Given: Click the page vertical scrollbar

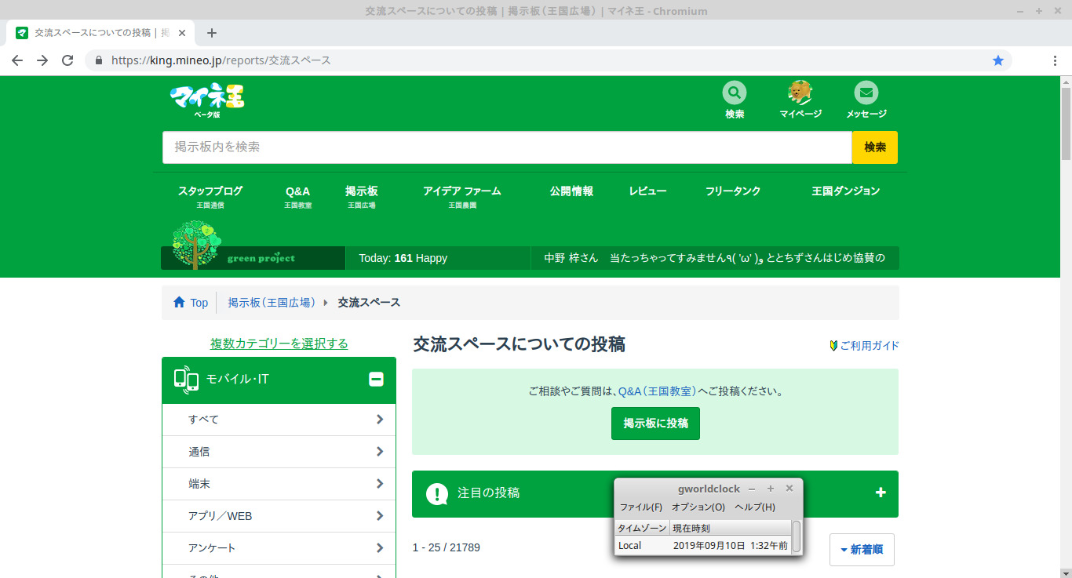Looking at the screenshot, I should pyautogui.click(x=1066, y=314).
